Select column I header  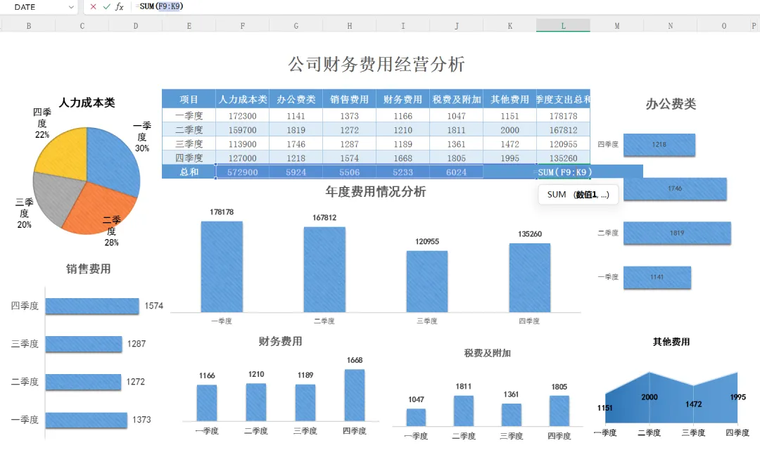[x=403, y=26]
